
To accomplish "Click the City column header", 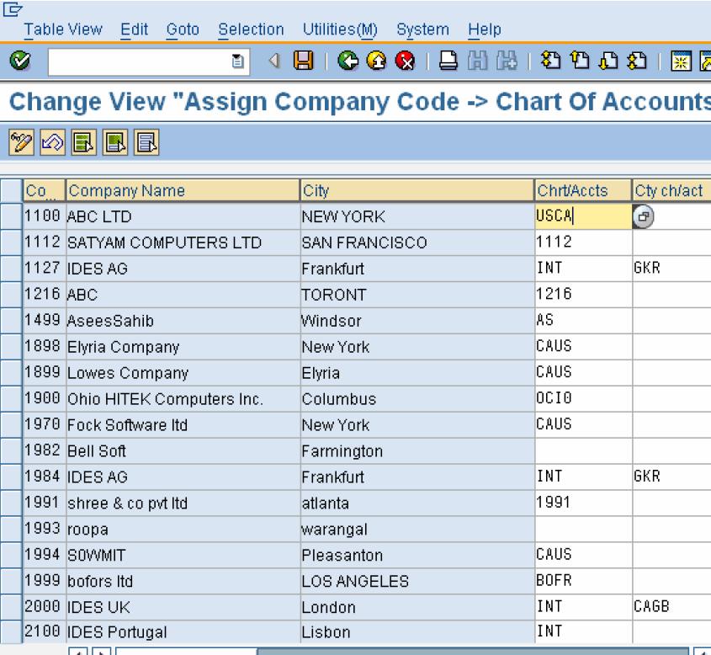I will 417,190.
